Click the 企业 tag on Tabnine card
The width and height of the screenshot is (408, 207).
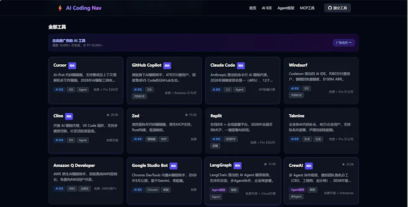click(x=318, y=139)
